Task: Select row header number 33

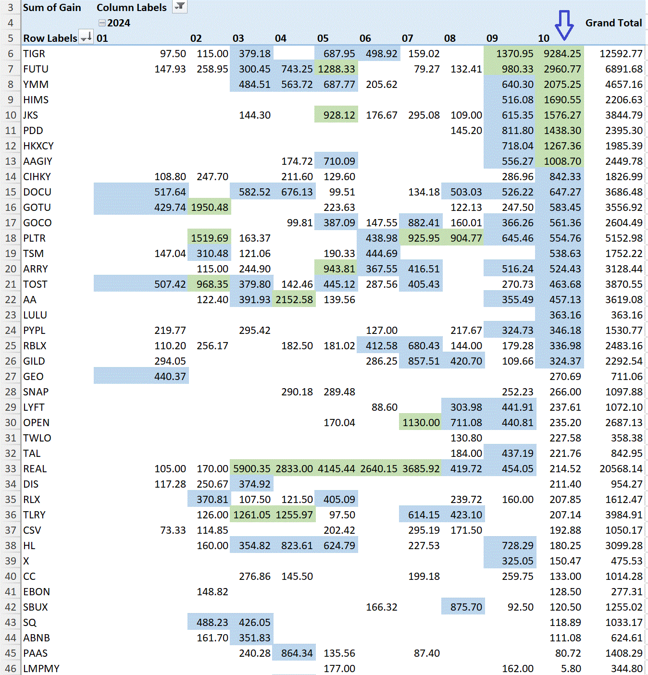Action: click(x=11, y=469)
